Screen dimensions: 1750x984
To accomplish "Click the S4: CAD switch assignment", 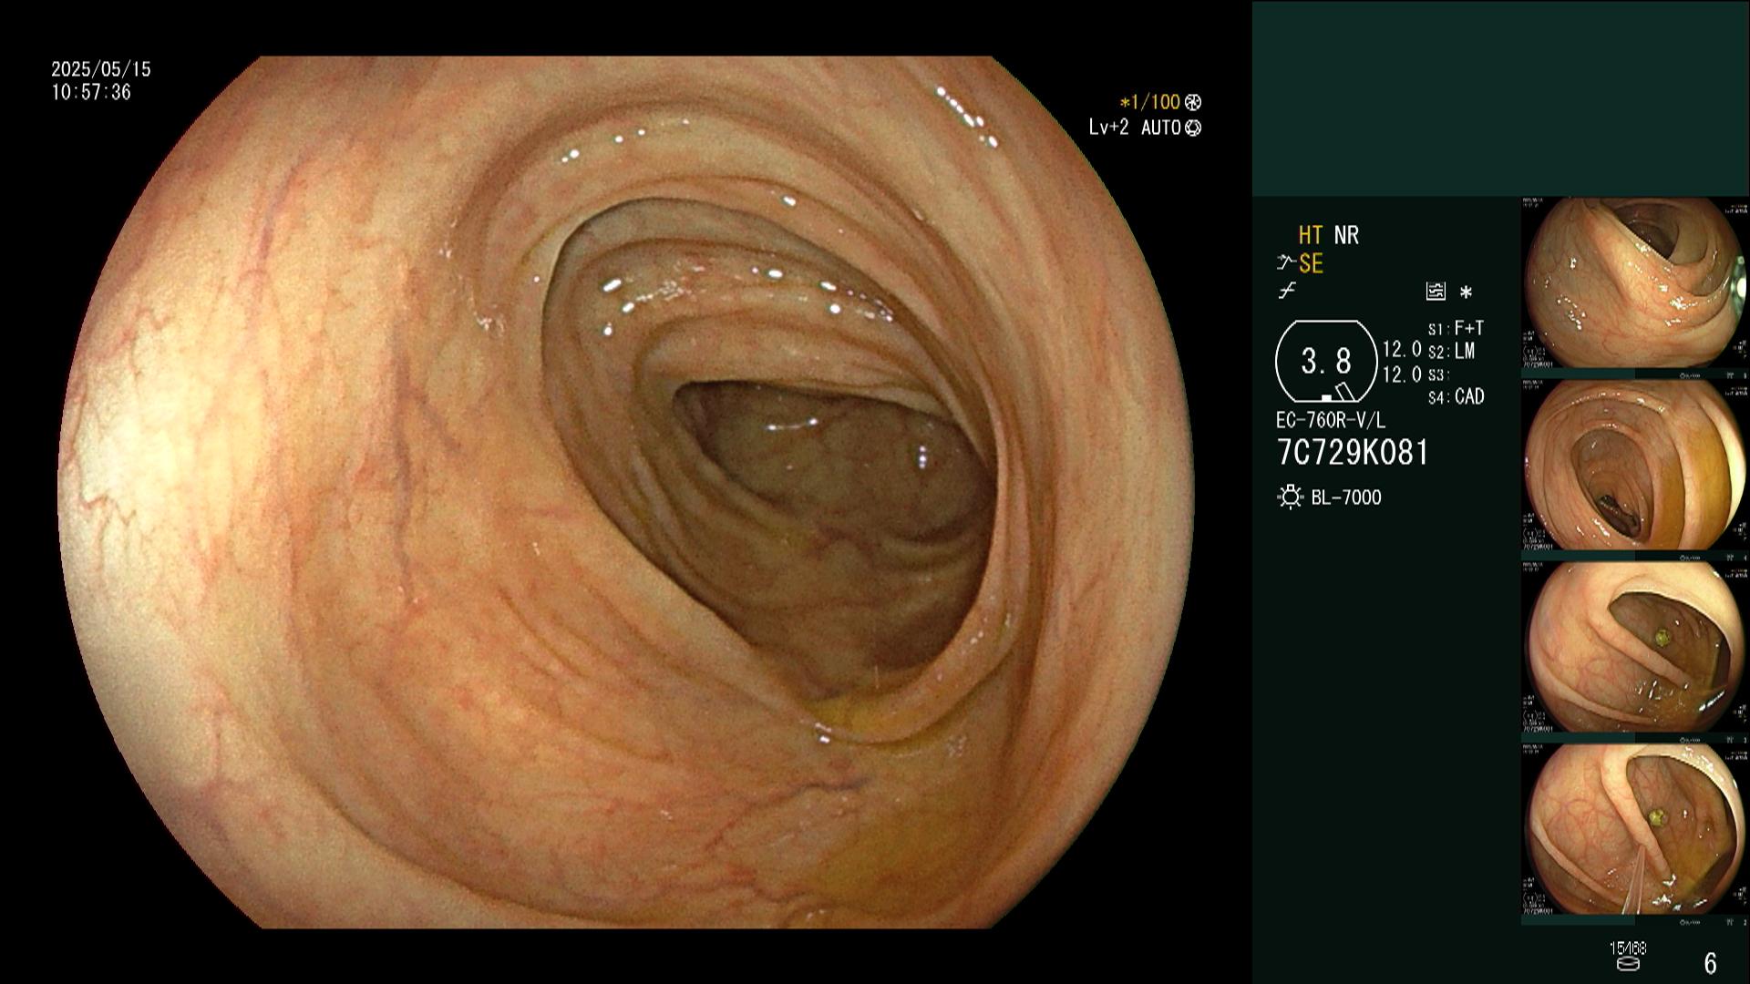I will point(1457,396).
